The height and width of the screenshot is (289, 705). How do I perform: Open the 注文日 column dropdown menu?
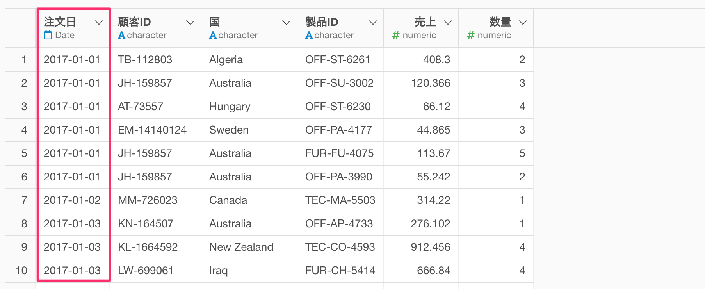click(x=99, y=23)
